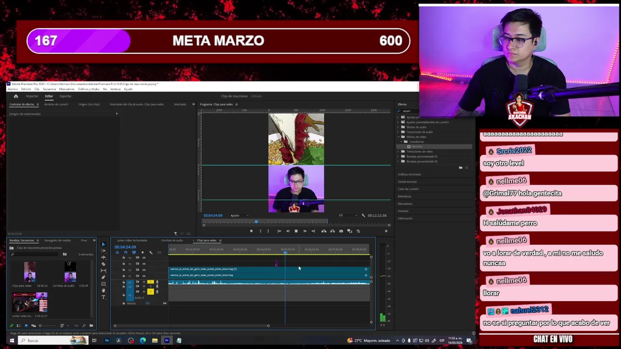621x349 pixels.
Task: Add marker in the program monitor
Action: tap(251, 231)
